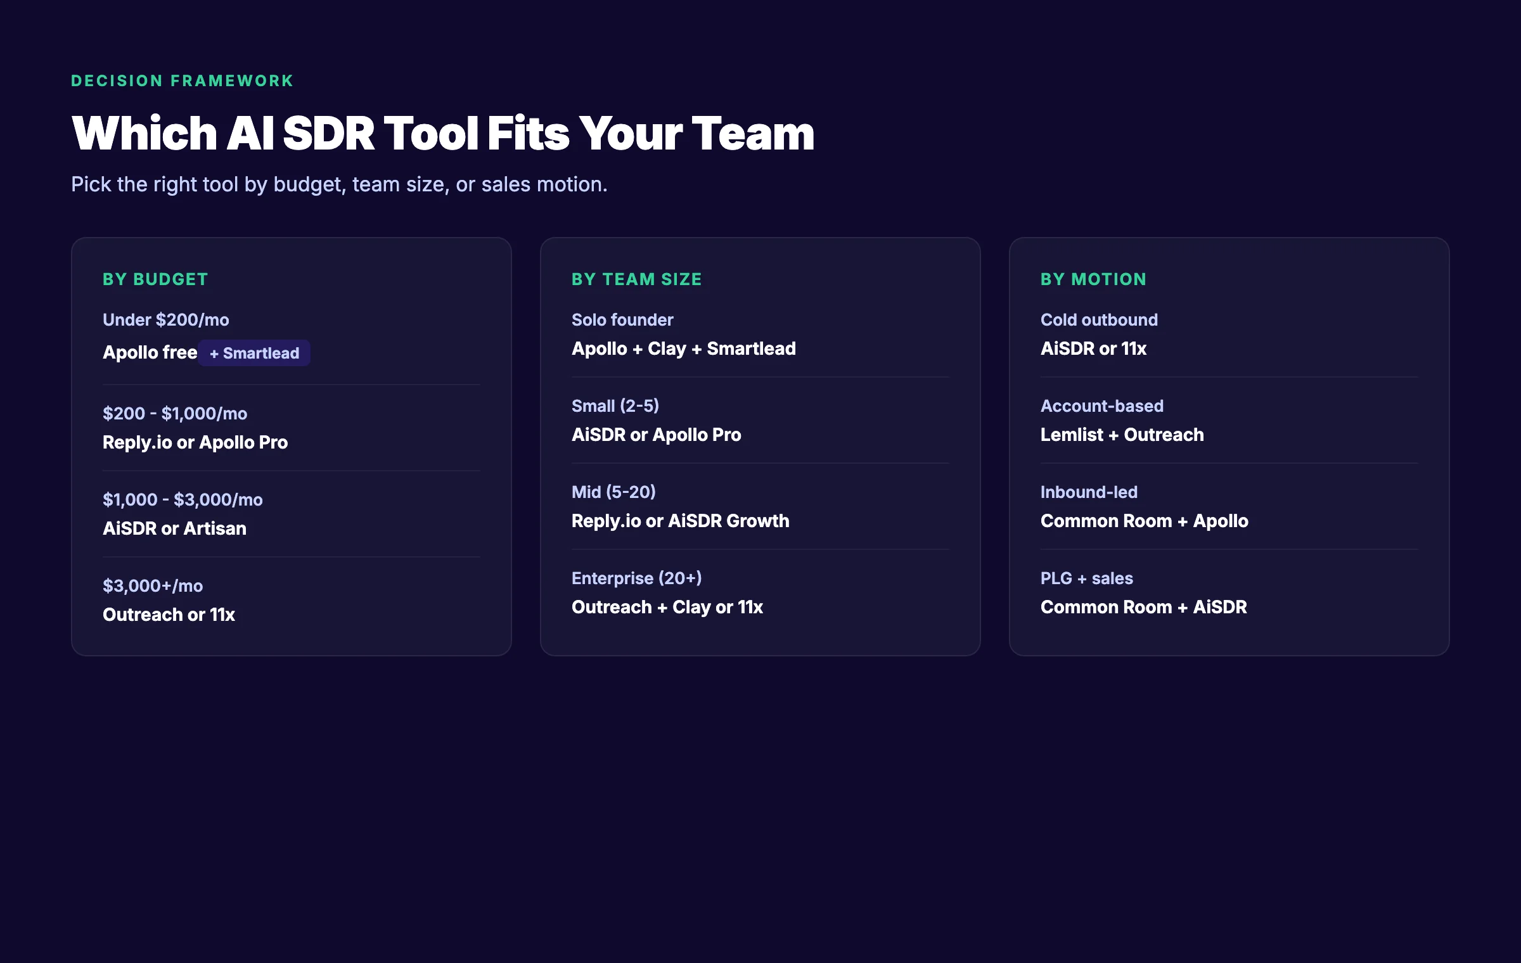Select the 'DECISION FRAMEWORK' label
The height and width of the screenshot is (963, 1521).
(x=183, y=81)
